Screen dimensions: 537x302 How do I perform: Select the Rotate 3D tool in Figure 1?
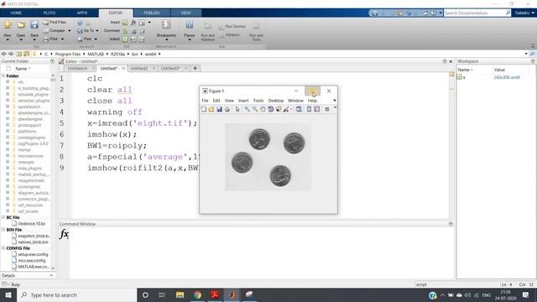[270, 109]
